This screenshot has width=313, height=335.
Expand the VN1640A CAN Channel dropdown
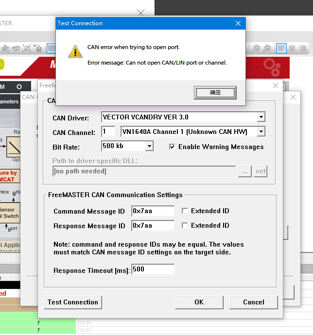[x=261, y=132]
